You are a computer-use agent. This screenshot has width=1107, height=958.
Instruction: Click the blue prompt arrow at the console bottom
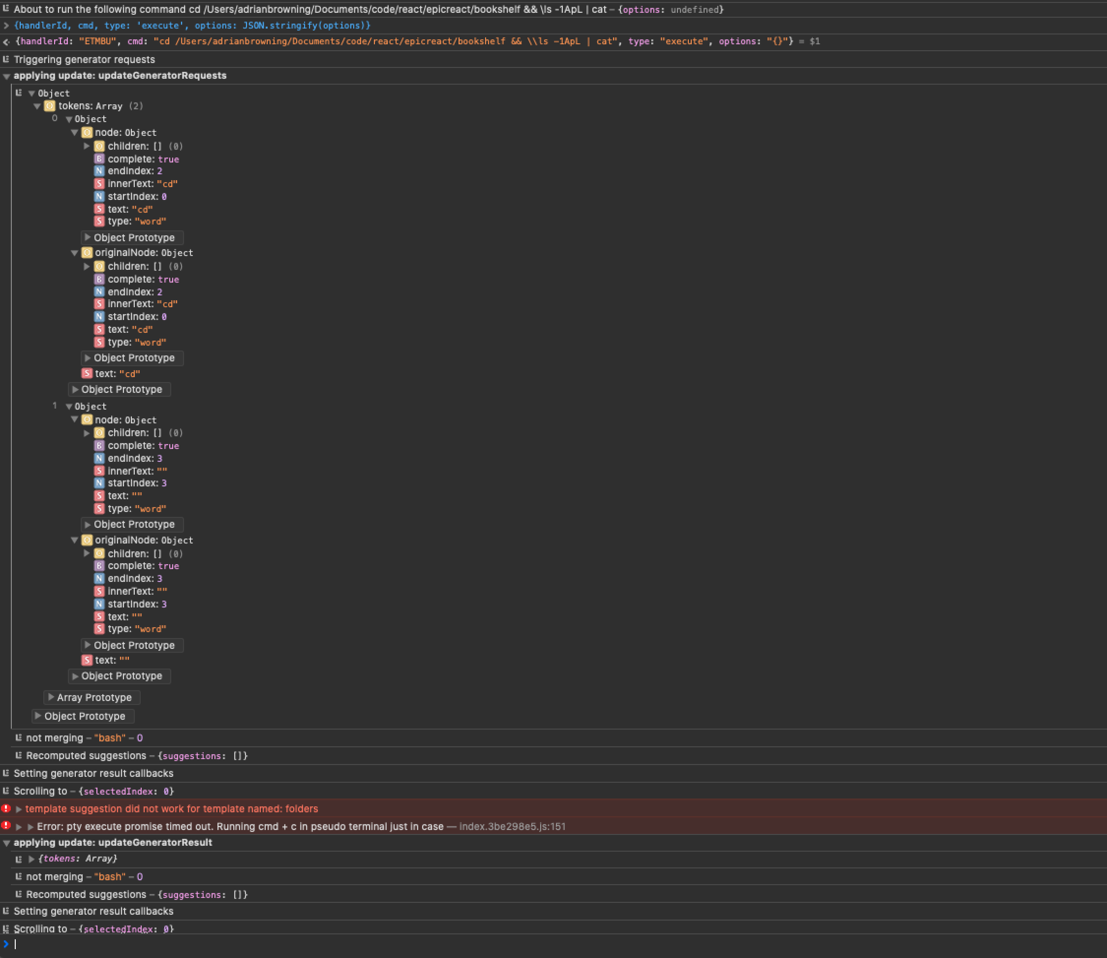click(x=6, y=944)
